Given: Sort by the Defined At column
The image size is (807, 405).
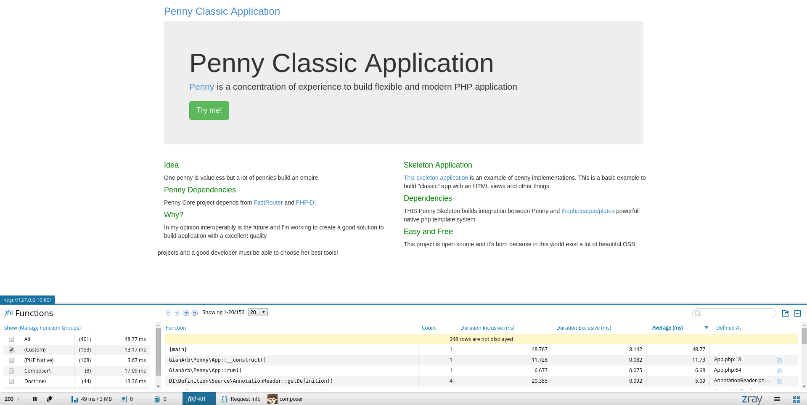Looking at the screenshot, I should click(728, 328).
